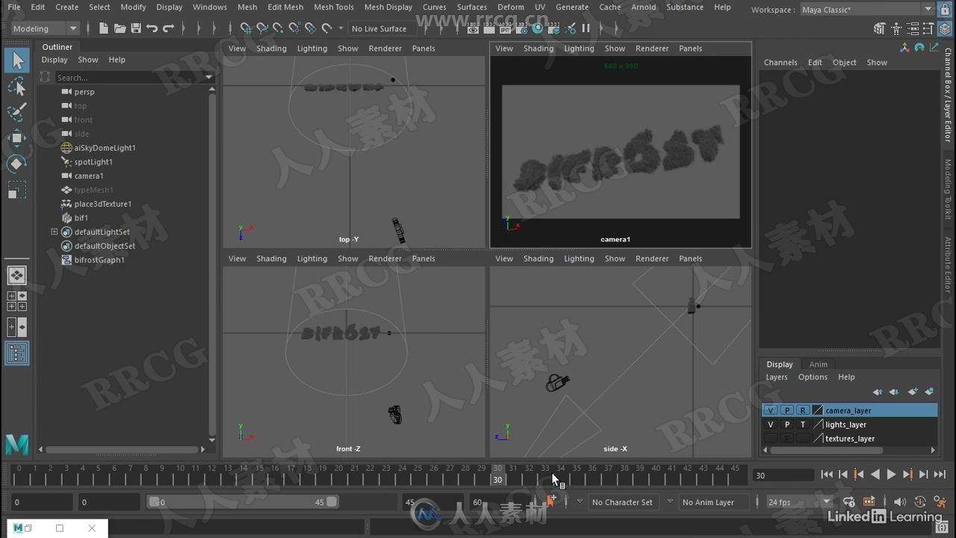Enable snap to curves icon
The width and height of the screenshot is (956, 538).
(262, 28)
